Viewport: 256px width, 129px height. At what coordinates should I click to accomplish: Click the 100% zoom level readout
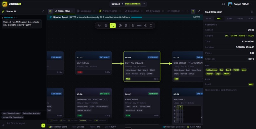coord(139,26)
